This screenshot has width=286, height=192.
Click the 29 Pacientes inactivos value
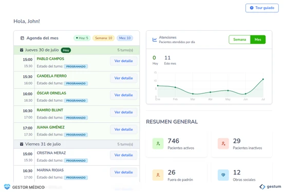pyautogui.click(x=237, y=141)
